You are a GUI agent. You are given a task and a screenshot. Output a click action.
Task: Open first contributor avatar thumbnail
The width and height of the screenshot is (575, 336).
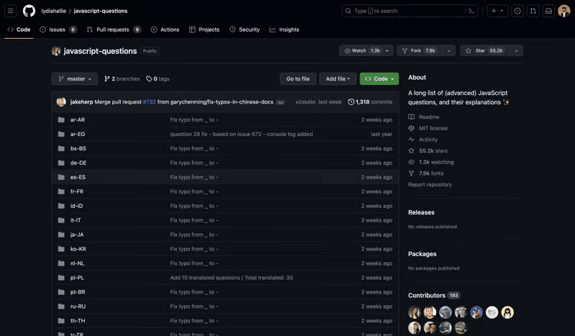tap(415, 312)
